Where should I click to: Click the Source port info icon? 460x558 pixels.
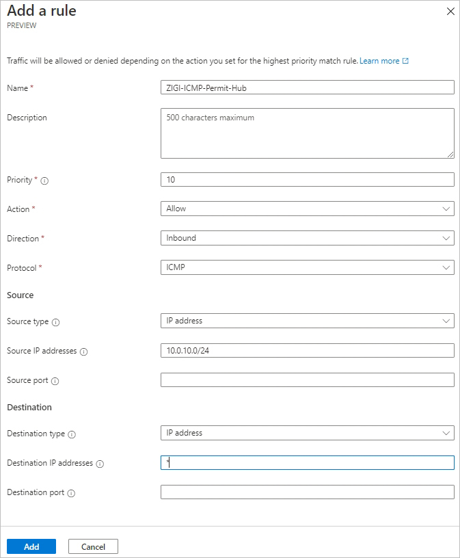pyautogui.click(x=55, y=381)
